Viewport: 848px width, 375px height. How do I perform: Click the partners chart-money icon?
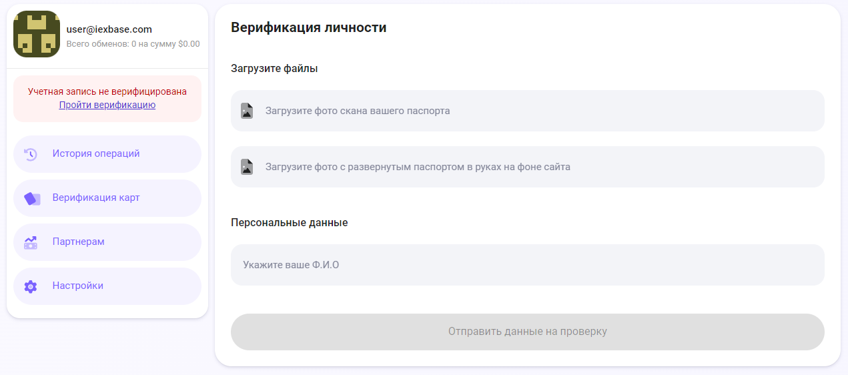click(x=31, y=242)
